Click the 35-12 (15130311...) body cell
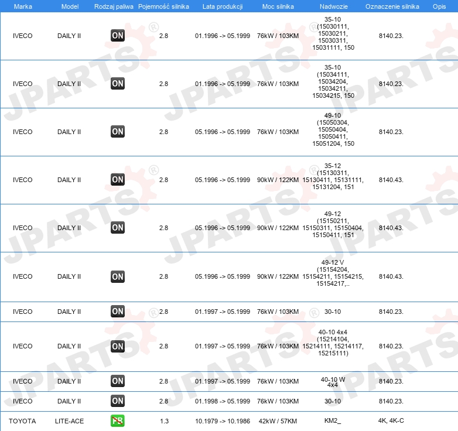 point(333,176)
